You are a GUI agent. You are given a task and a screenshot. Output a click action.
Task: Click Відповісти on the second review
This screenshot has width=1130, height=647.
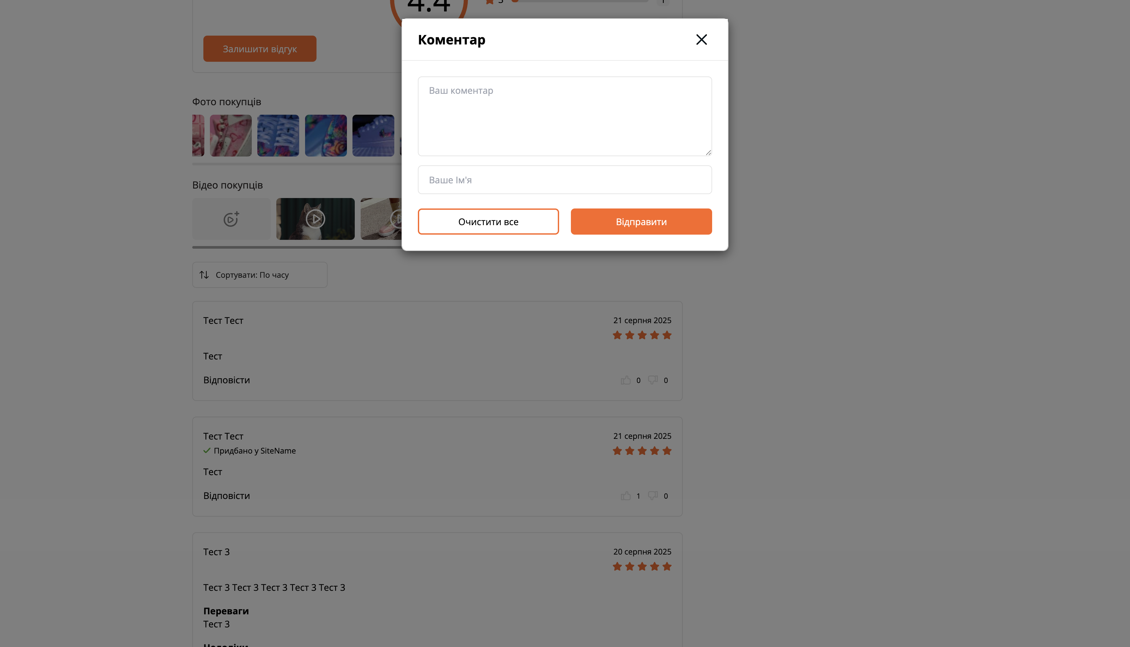click(x=227, y=496)
